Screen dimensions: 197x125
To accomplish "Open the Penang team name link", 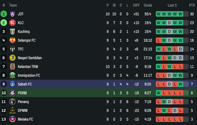I will (23, 102).
